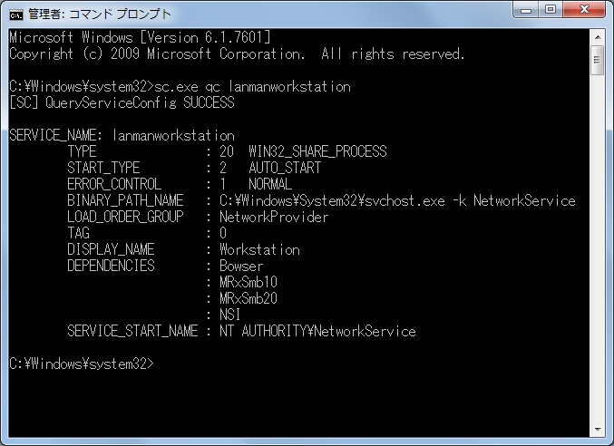This screenshot has height=446, width=614.
Task: Click the NT AUTHORITY\NetworkService account text
Action: point(317,332)
